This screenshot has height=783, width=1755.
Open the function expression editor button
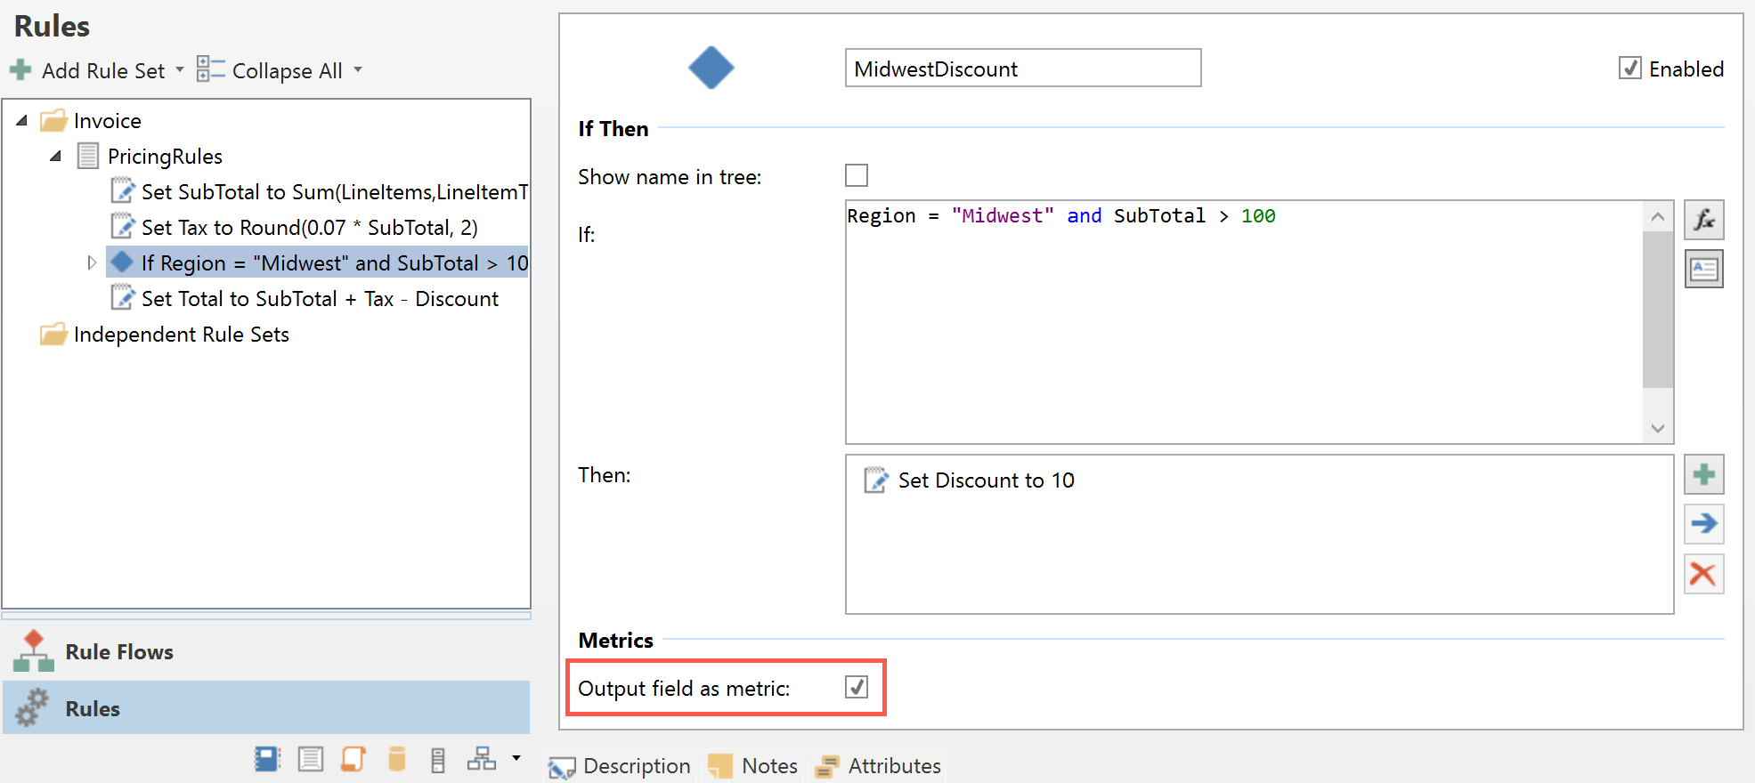click(1703, 220)
